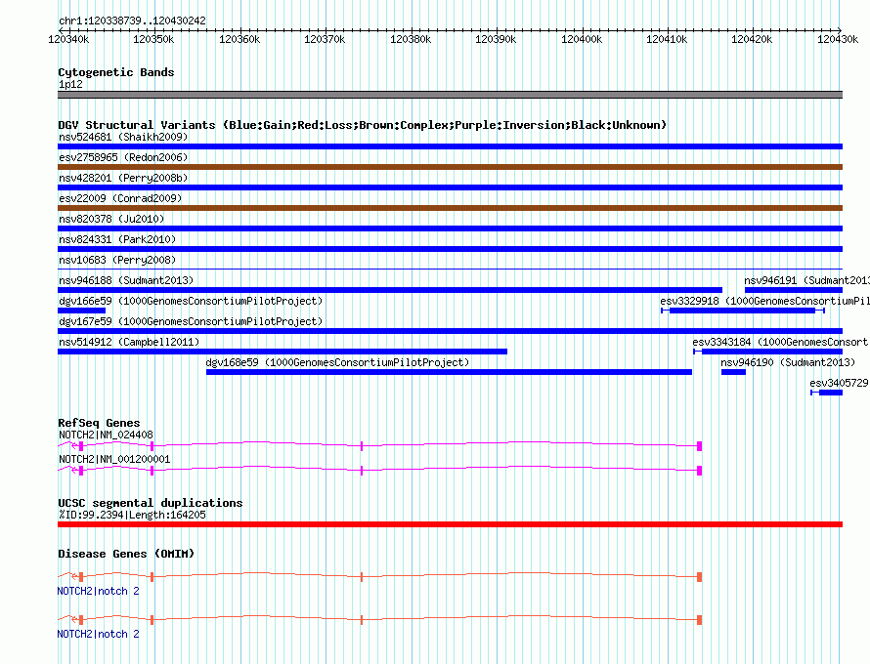
Task: Open variant esv22009 (Conrad2009) label
Action: (120, 198)
